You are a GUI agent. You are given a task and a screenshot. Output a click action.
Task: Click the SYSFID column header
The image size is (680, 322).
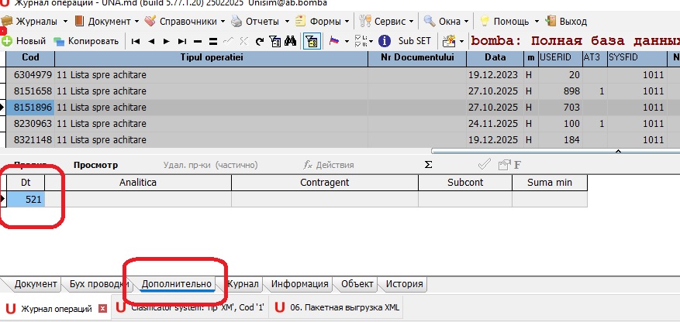pyautogui.click(x=637, y=57)
